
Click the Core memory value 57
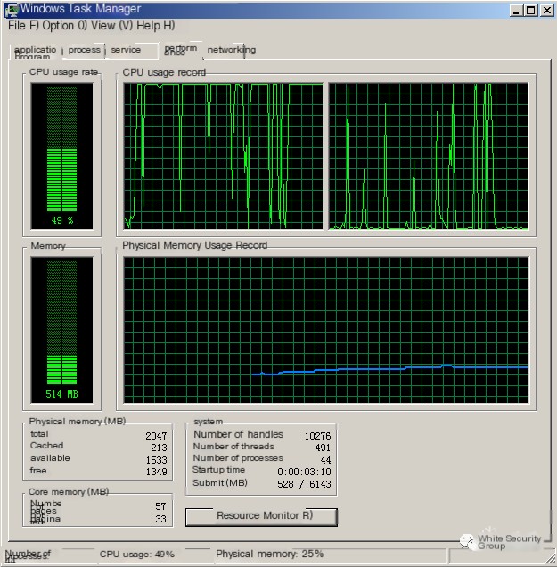tap(160, 506)
